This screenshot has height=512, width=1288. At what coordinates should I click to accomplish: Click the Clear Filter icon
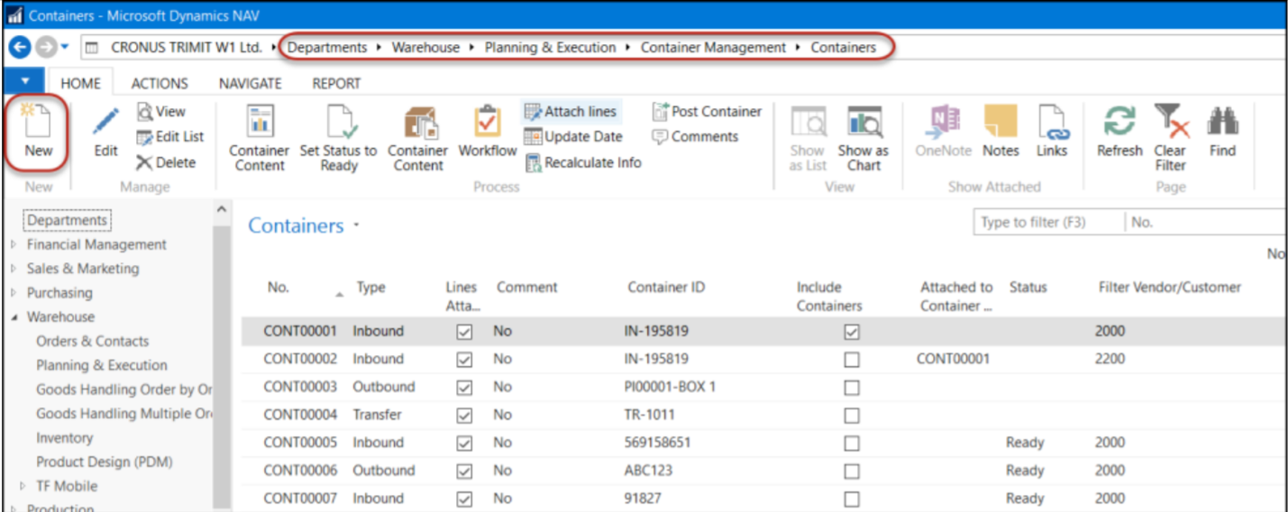click(x=1171, y=121)
